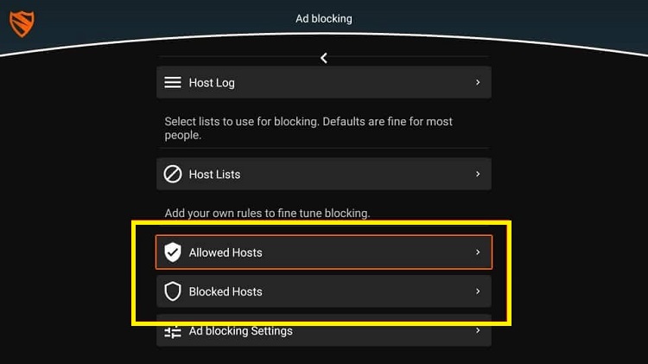Go back using the left chevron arrow

coord(324,58)
